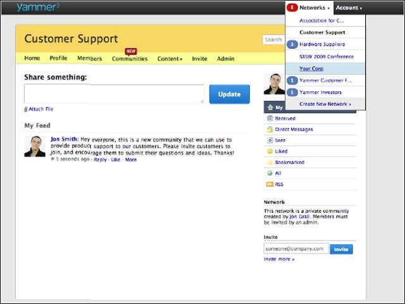
Task: Click the profile photo in right sidebar
Action: point(274,84)
